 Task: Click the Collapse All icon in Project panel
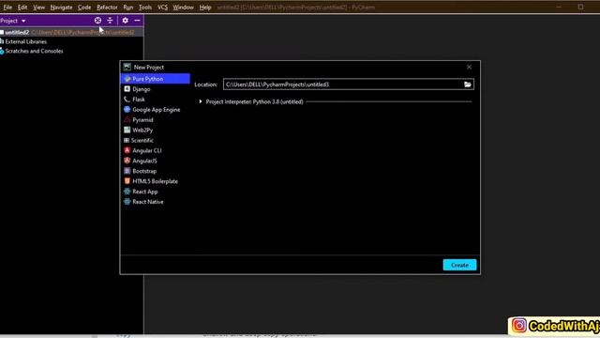110,21
